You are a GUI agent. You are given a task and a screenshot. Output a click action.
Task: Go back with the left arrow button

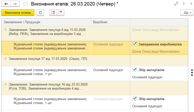(6, 4)
